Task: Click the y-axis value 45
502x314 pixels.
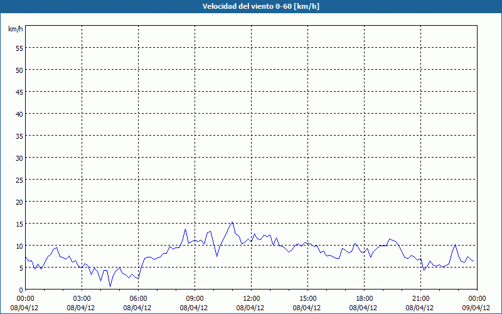Action: coord(19,92)
